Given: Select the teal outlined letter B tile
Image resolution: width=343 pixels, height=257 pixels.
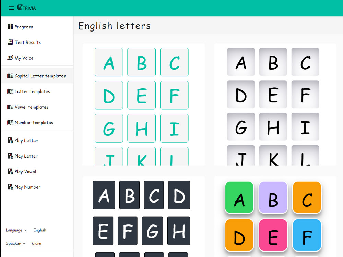Looking at the screenshot, I should 142,62.
